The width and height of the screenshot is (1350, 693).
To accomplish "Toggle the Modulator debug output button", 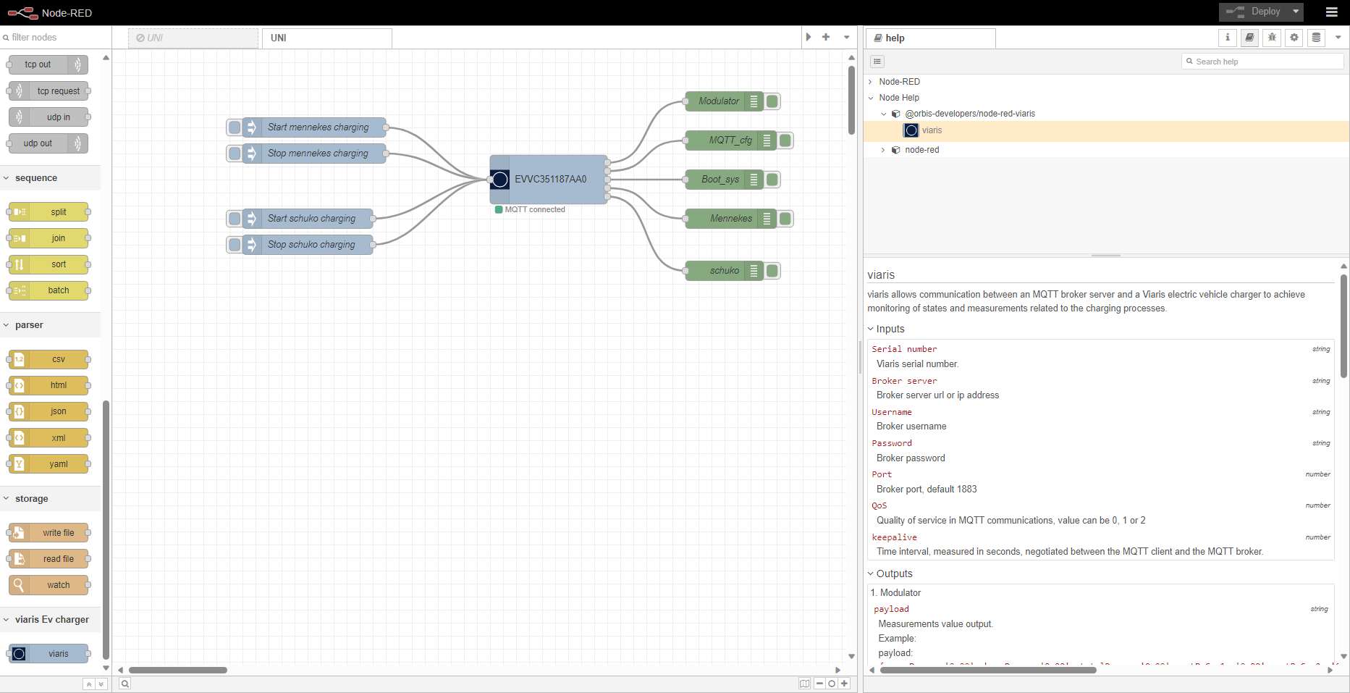I will click(x=772, y=101).
